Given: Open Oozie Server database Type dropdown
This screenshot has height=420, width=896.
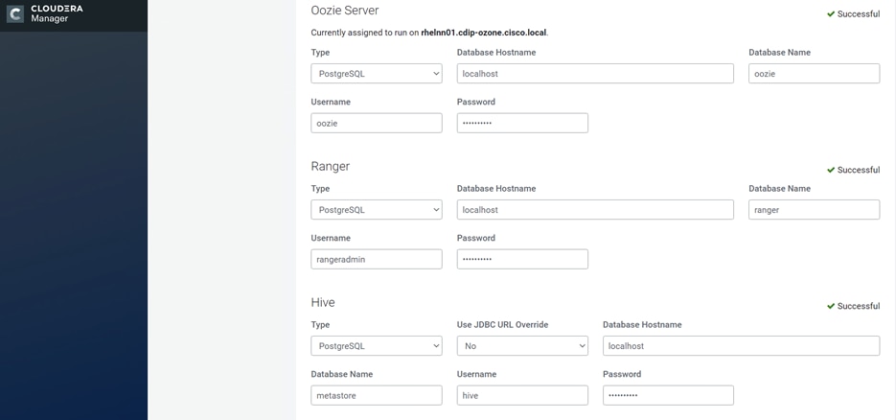Looking at the screenshot, I should coord(377,74).
